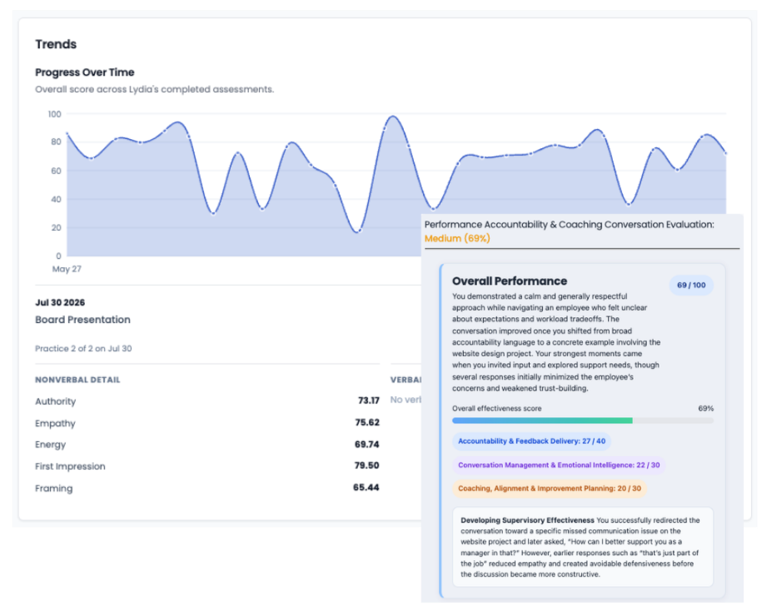The width and height of the screenshot is (767, 611).
Task: Click the Medium (69%) rating text
Action: coord(457,239)
